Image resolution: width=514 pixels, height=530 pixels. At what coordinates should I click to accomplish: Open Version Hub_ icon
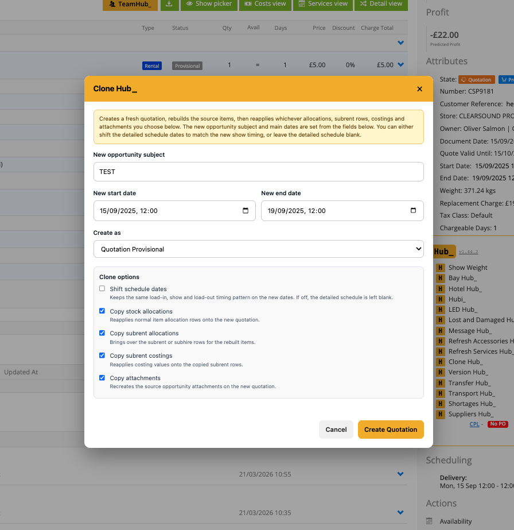(x=440, y=373)
